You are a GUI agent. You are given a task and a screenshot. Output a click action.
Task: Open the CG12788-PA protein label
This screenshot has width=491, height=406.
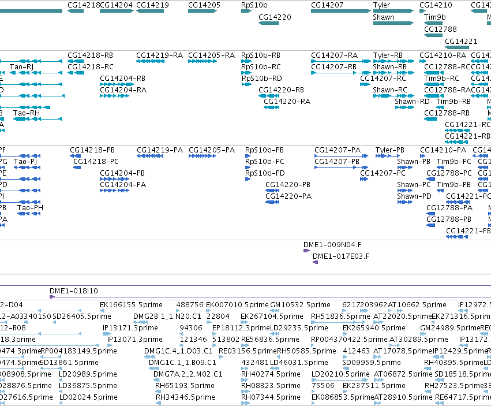click(449, 208)
